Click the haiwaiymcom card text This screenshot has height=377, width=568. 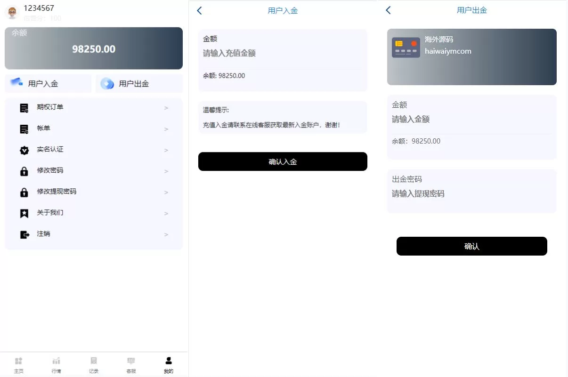(x=448, y=51)
